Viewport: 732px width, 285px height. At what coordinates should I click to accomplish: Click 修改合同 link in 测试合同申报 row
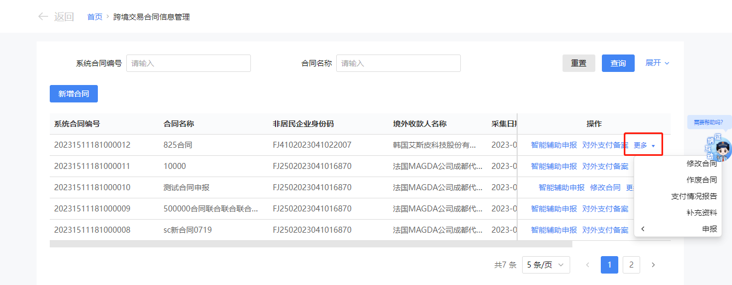605,187
